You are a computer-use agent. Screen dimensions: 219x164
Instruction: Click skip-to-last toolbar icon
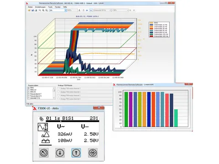tap(134, 10)
